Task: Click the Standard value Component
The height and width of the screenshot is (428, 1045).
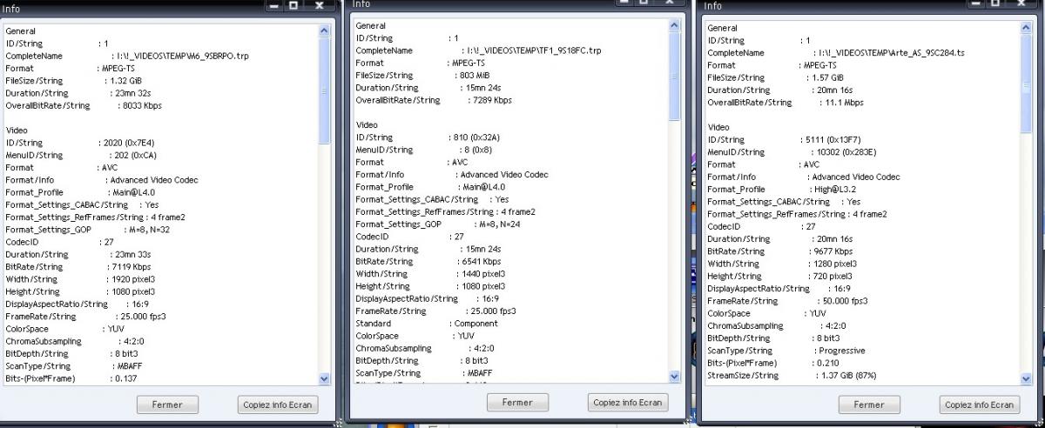Action: click(x=476, y=324)
